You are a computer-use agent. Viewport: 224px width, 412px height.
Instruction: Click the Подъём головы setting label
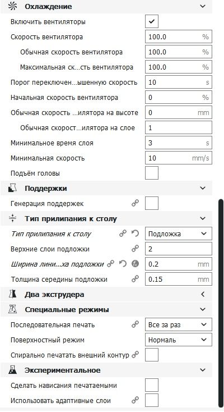coord(35,173)
